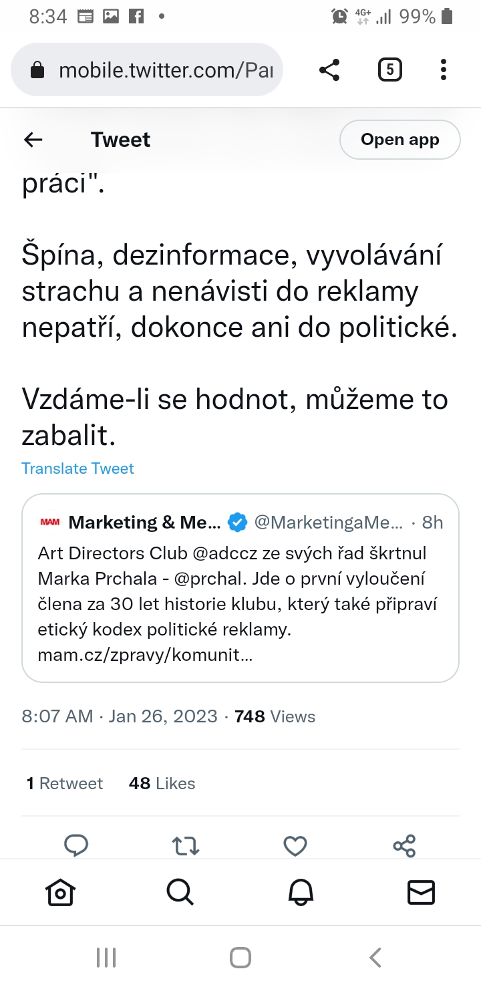Viewport: 481px width, 989px height.
Task: Open the quoted Marketing & Media tweet
Action: (x=240, y=578)
